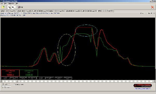Open the Dieselpower website link
The width and height of the screenshot is (156, 94).
pos(142,89)
